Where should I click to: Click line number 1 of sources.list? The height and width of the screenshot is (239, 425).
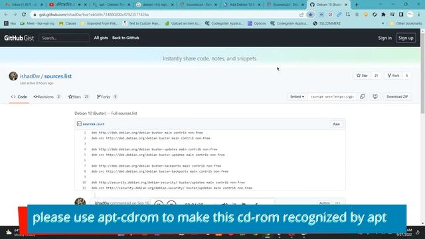click(85, 133)
